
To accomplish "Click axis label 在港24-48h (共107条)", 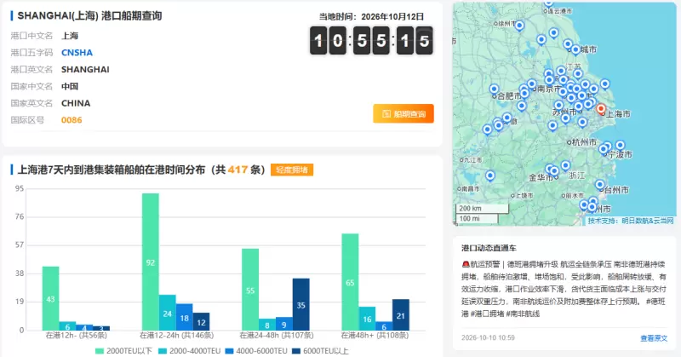I will [x=276, y=335].
